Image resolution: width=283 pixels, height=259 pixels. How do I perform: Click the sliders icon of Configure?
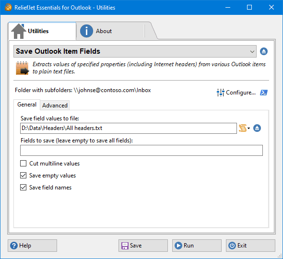coord(220,93)
